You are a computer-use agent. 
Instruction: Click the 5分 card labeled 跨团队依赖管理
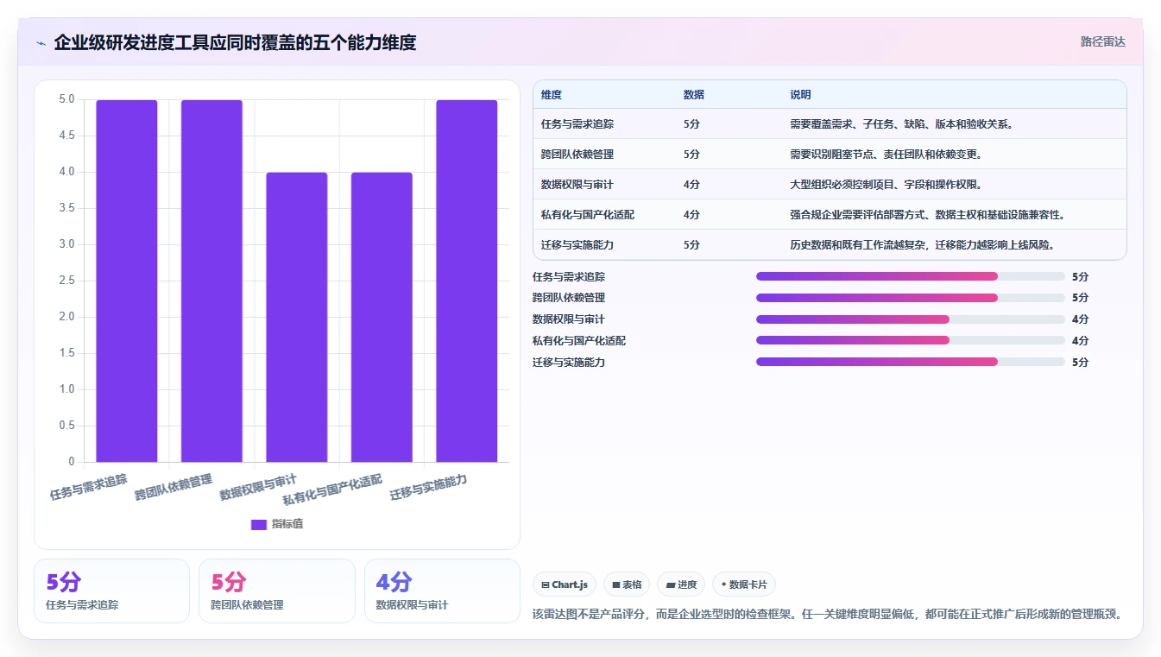coord(277,591)
